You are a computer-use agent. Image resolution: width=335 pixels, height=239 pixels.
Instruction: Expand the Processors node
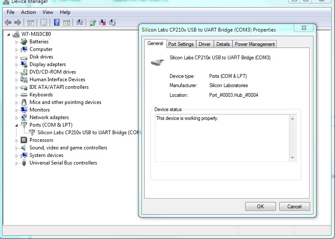(x=16, y=141)
